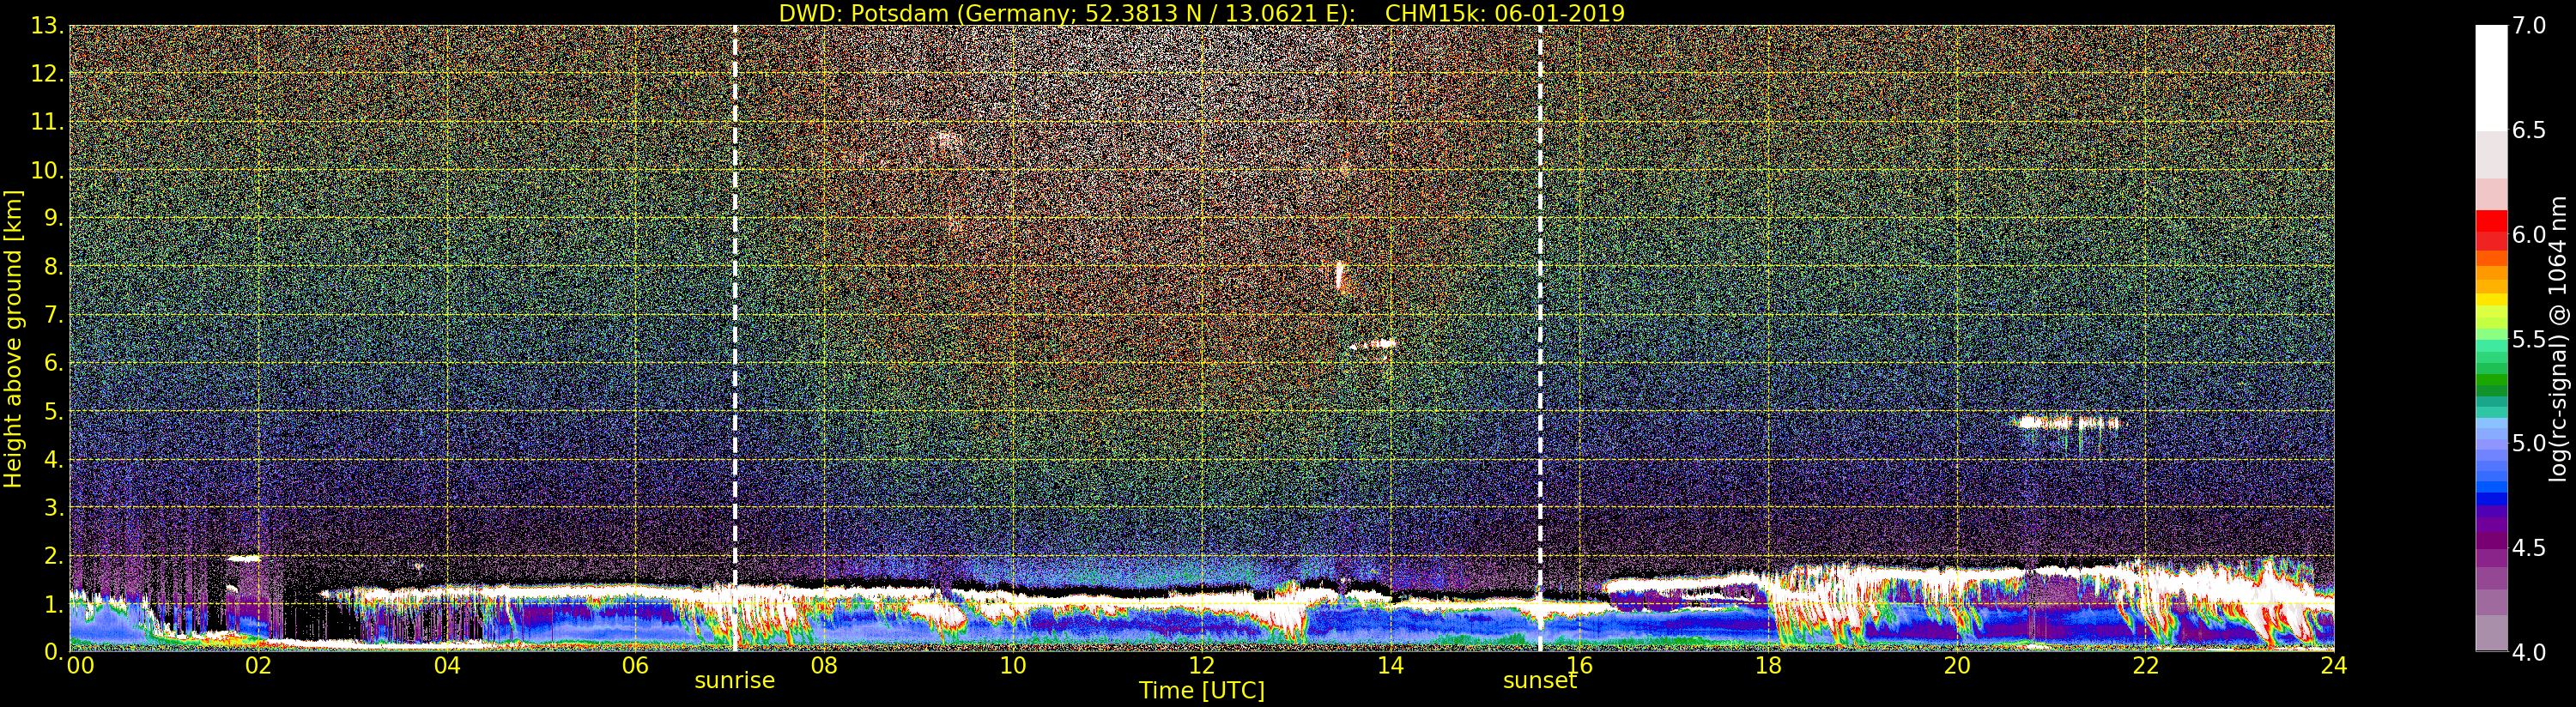2576x707 pixels.
Task: Click the white sunset dashed marker line
Action: pos(1540,338)
